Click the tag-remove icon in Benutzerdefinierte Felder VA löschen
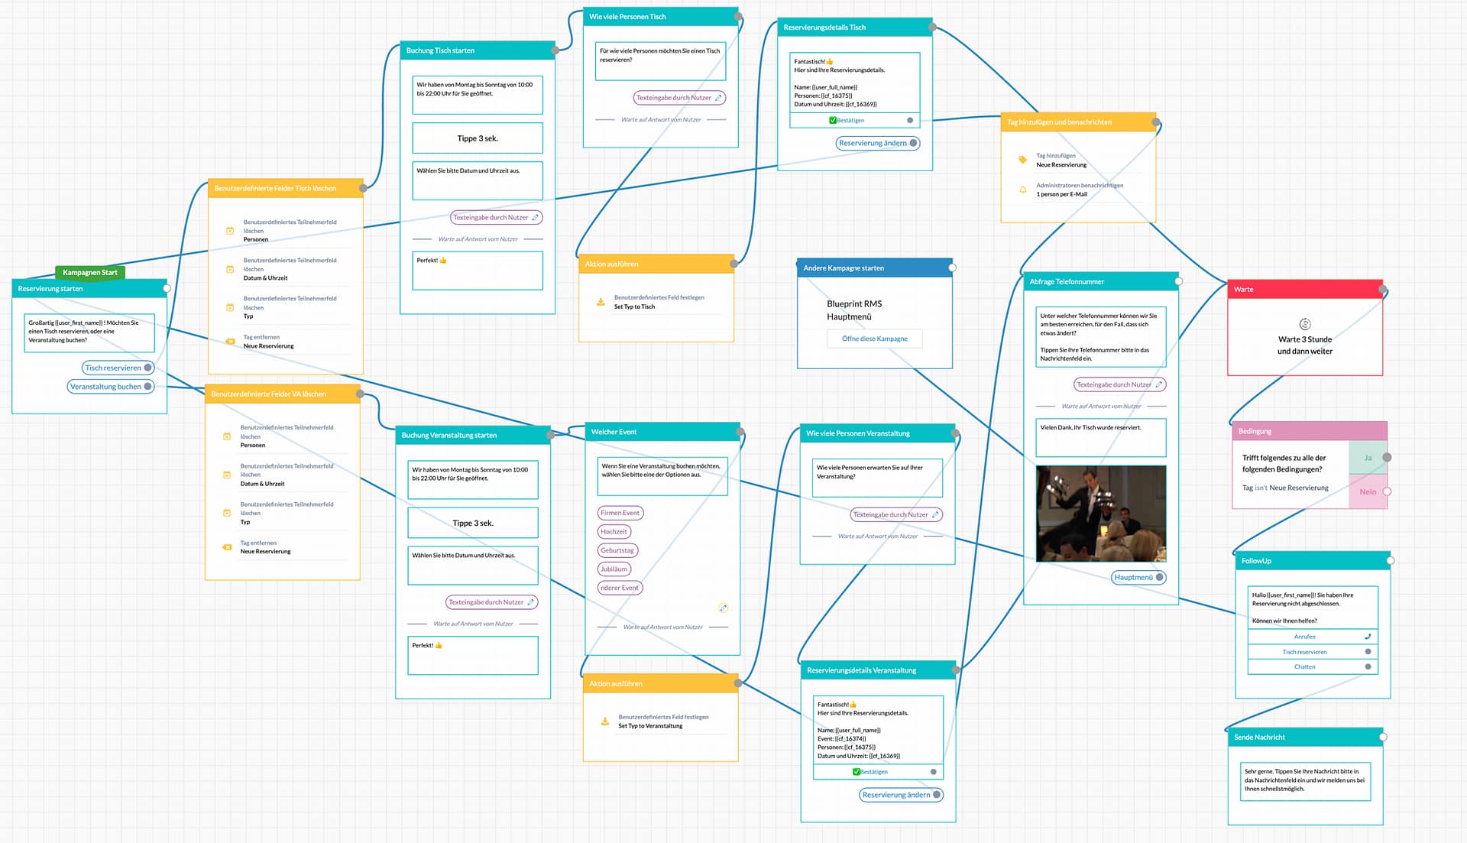The height and width of the screenshot is (843, 1467). tap(227, 547)
